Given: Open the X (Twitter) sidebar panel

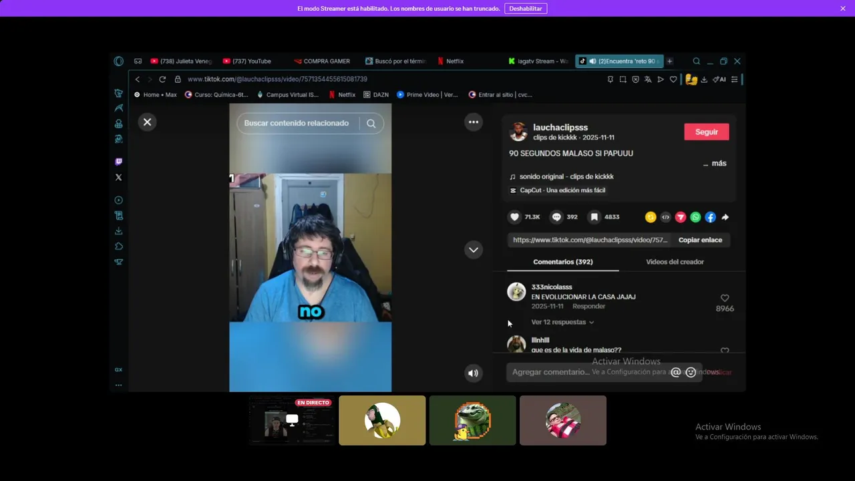Looking at the screenshot, I should coord(119,177).
